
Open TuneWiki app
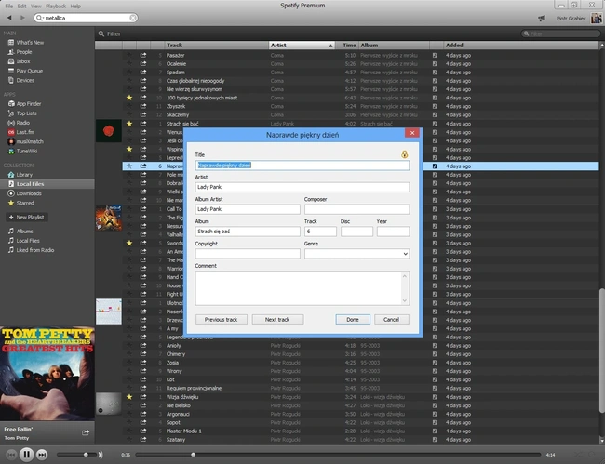point(22,151)
